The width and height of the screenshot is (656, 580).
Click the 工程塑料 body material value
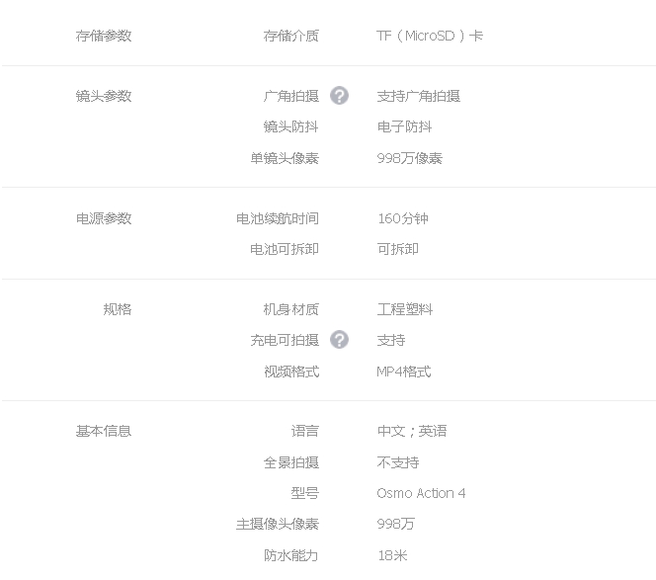[x=404, y=309]
